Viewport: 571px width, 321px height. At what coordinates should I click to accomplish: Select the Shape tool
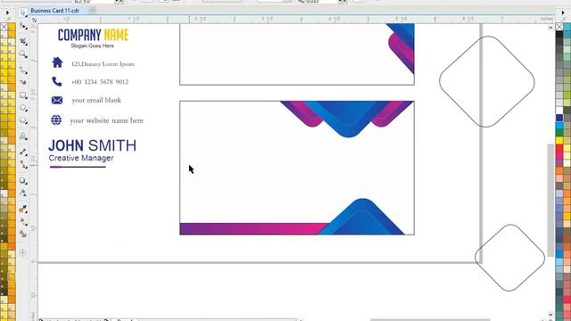coord(23,27)
